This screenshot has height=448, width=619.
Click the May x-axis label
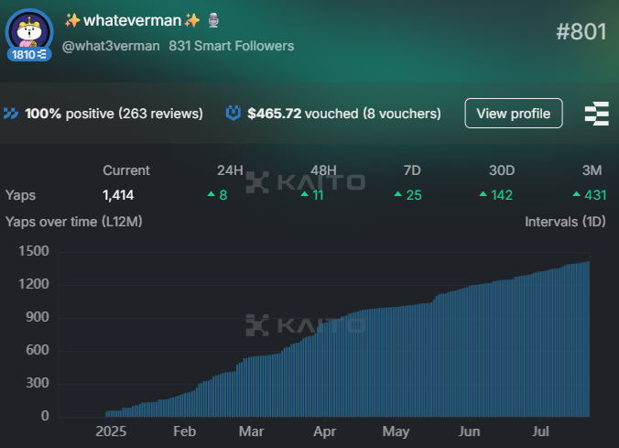point(396,432)
